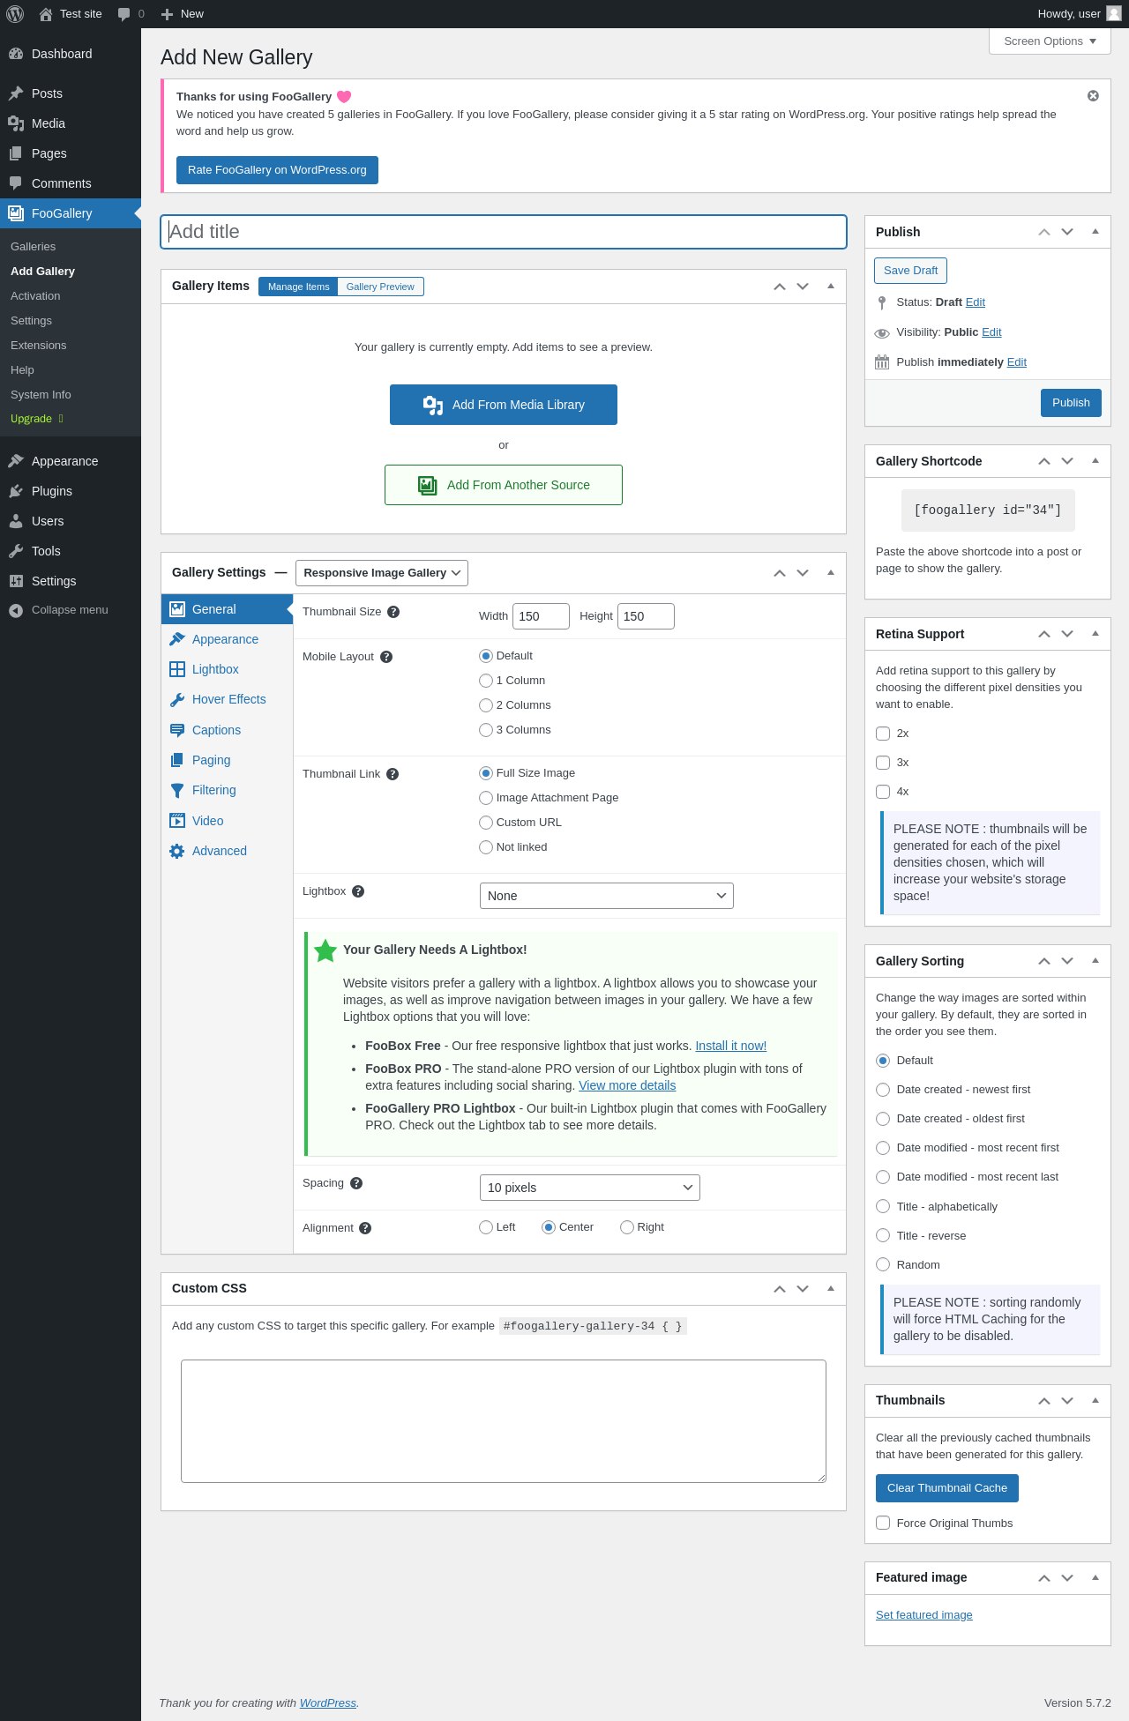Move the Gallery Items panel down
This screenshot has height=1721, width=1129.
(x=803, y=287)
